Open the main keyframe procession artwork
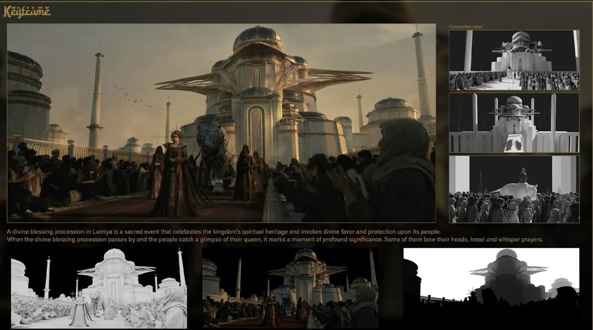Screen dimensions: 593x330 (x=221, y=123)
